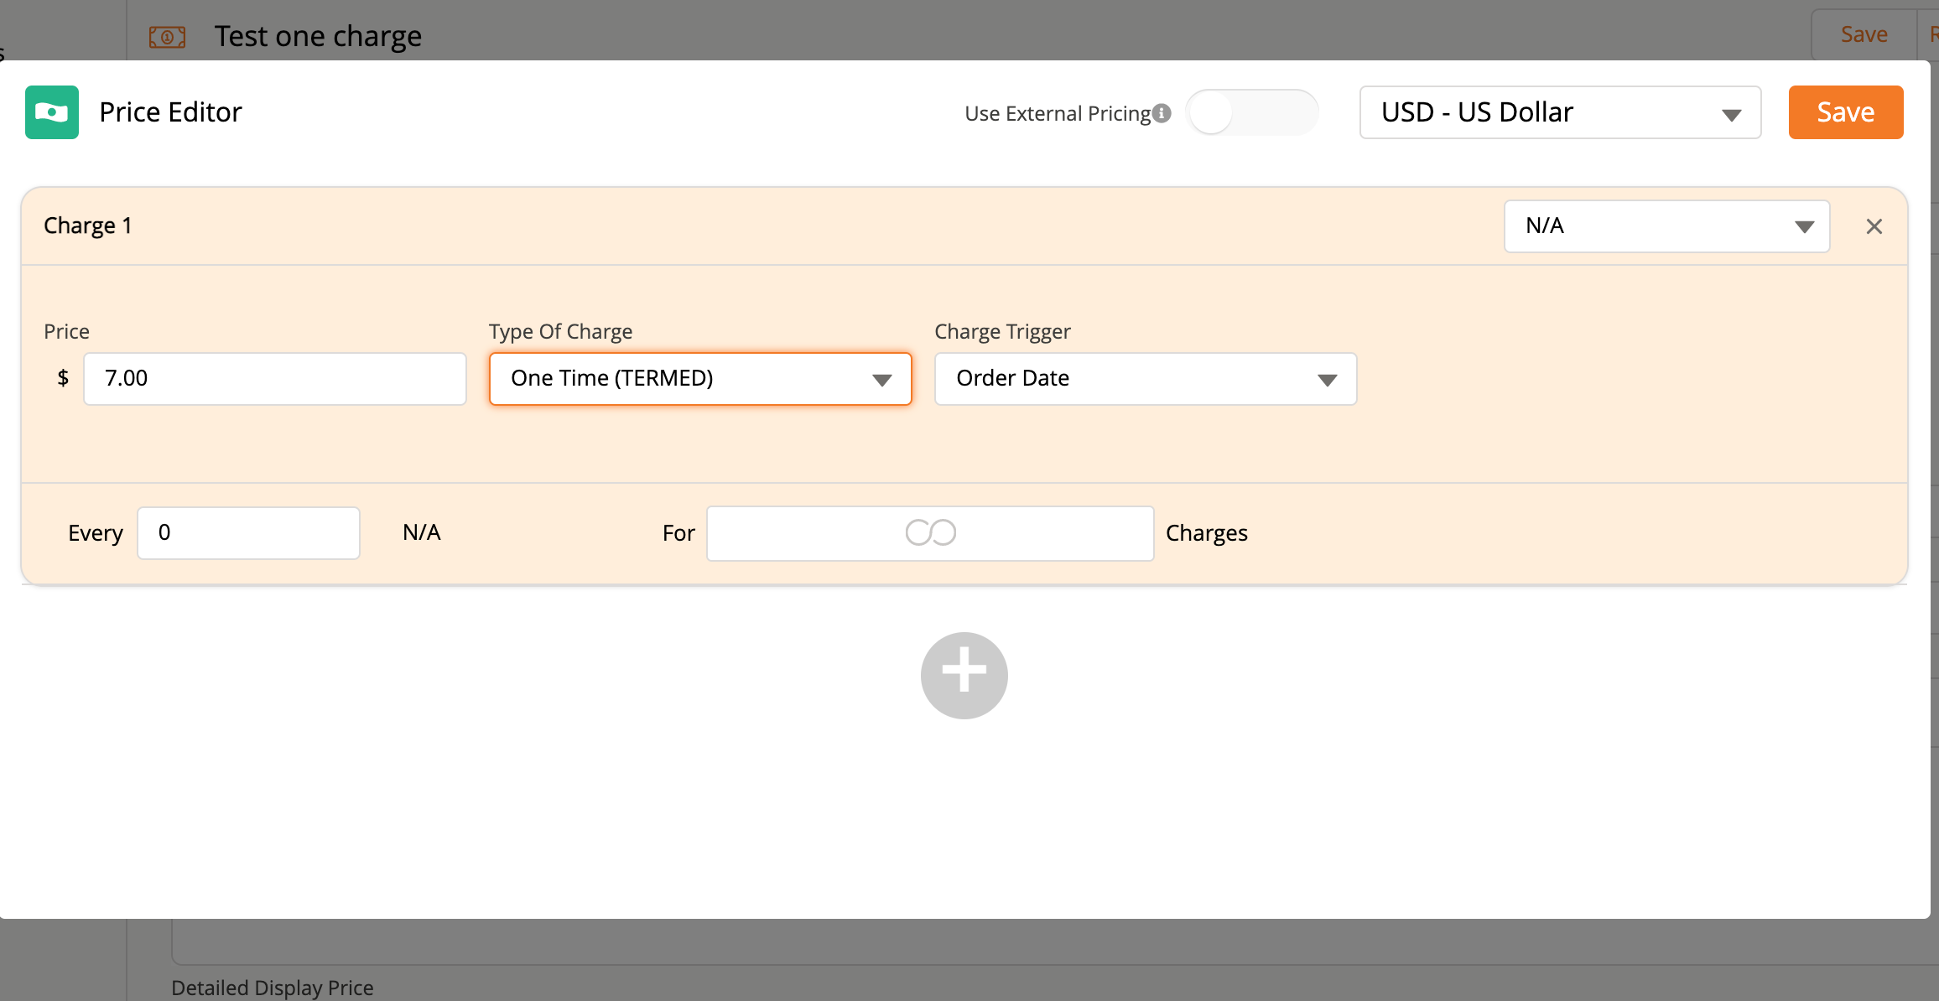Remove Charge 1 with the X icon
This screenshot has height=1001, width=1939.
click(1874, 226)
